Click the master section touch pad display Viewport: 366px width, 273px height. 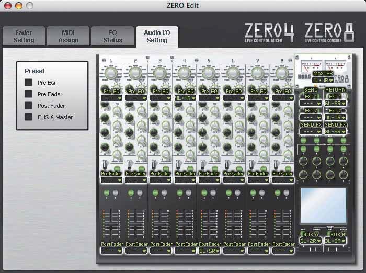pos(323,206)
